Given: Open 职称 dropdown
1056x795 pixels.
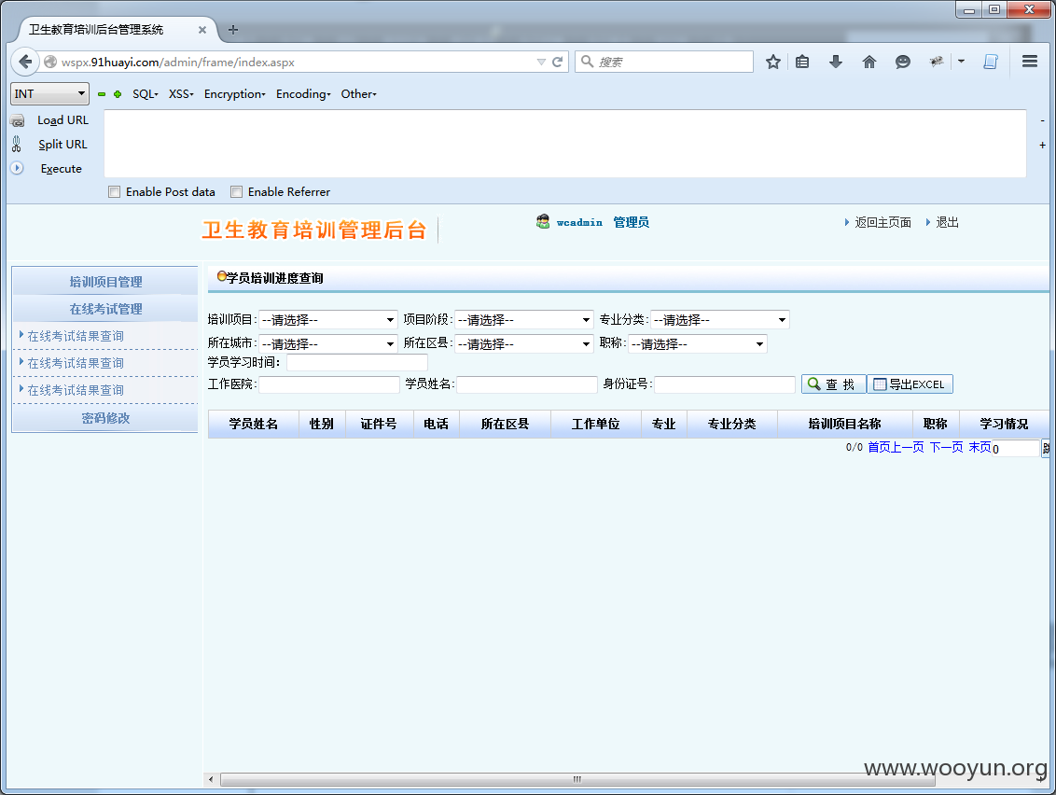Looking at the screenshot, I should (x=698, y=344).
